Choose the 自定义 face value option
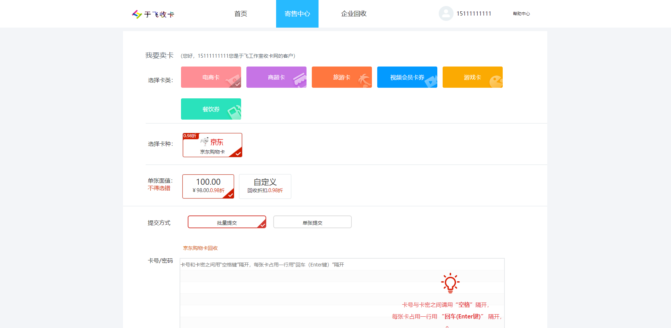Screen dimensions: 671x328 click(265, 186)
